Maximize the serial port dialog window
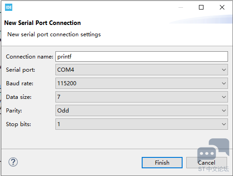 click(x=201, y=7)
